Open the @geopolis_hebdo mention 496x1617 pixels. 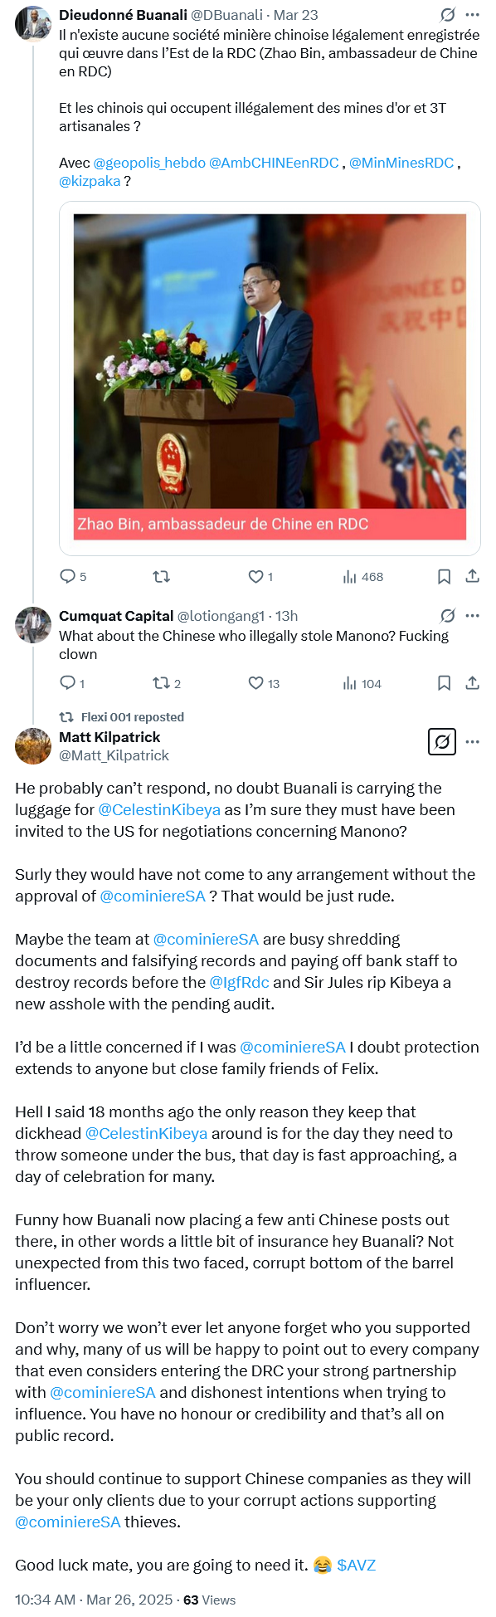[149, 163]
